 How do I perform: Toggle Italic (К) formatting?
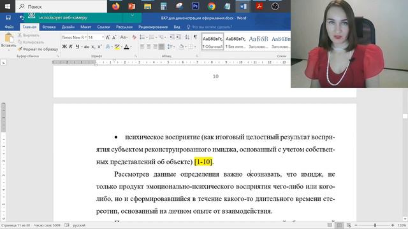(x=71, y=46)
